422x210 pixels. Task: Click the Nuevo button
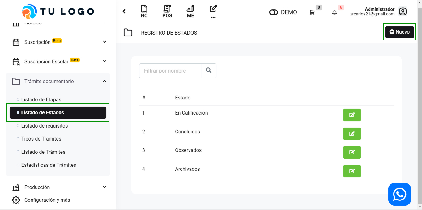[x=399, y=32]
